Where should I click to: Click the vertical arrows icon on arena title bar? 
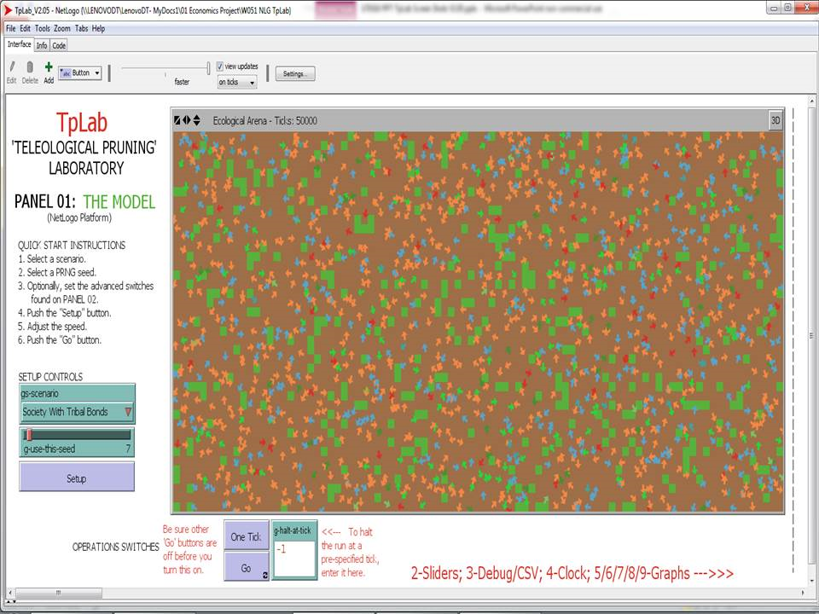pyautogui.click(x=197, y=120)
